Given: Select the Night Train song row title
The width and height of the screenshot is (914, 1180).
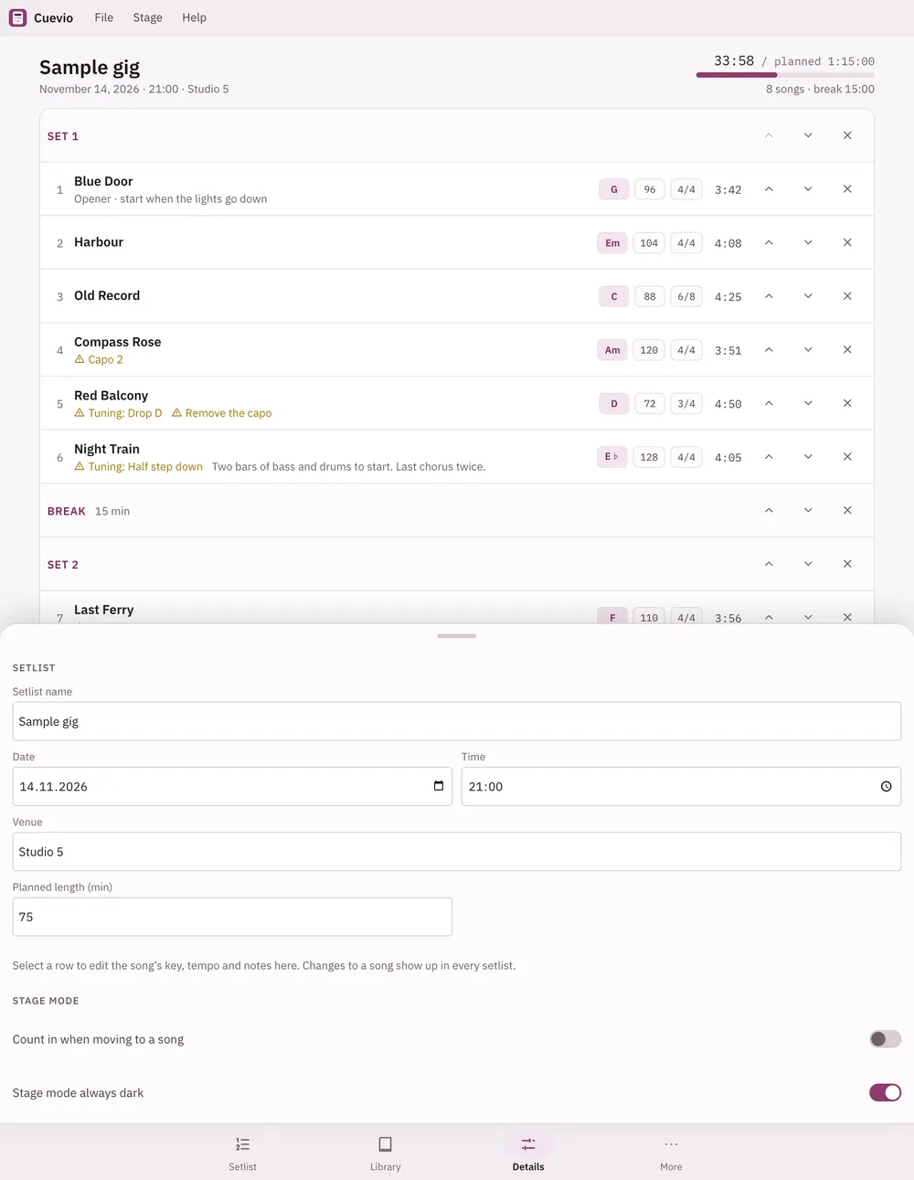Looking at the screenshot, I should click(107, 449).
